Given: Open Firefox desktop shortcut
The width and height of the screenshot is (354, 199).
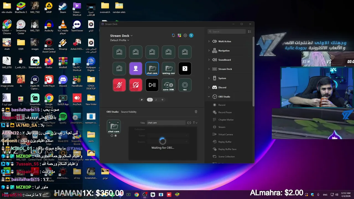Looking at the screenshot, I should pyautogui.click(x=49, y=63).
